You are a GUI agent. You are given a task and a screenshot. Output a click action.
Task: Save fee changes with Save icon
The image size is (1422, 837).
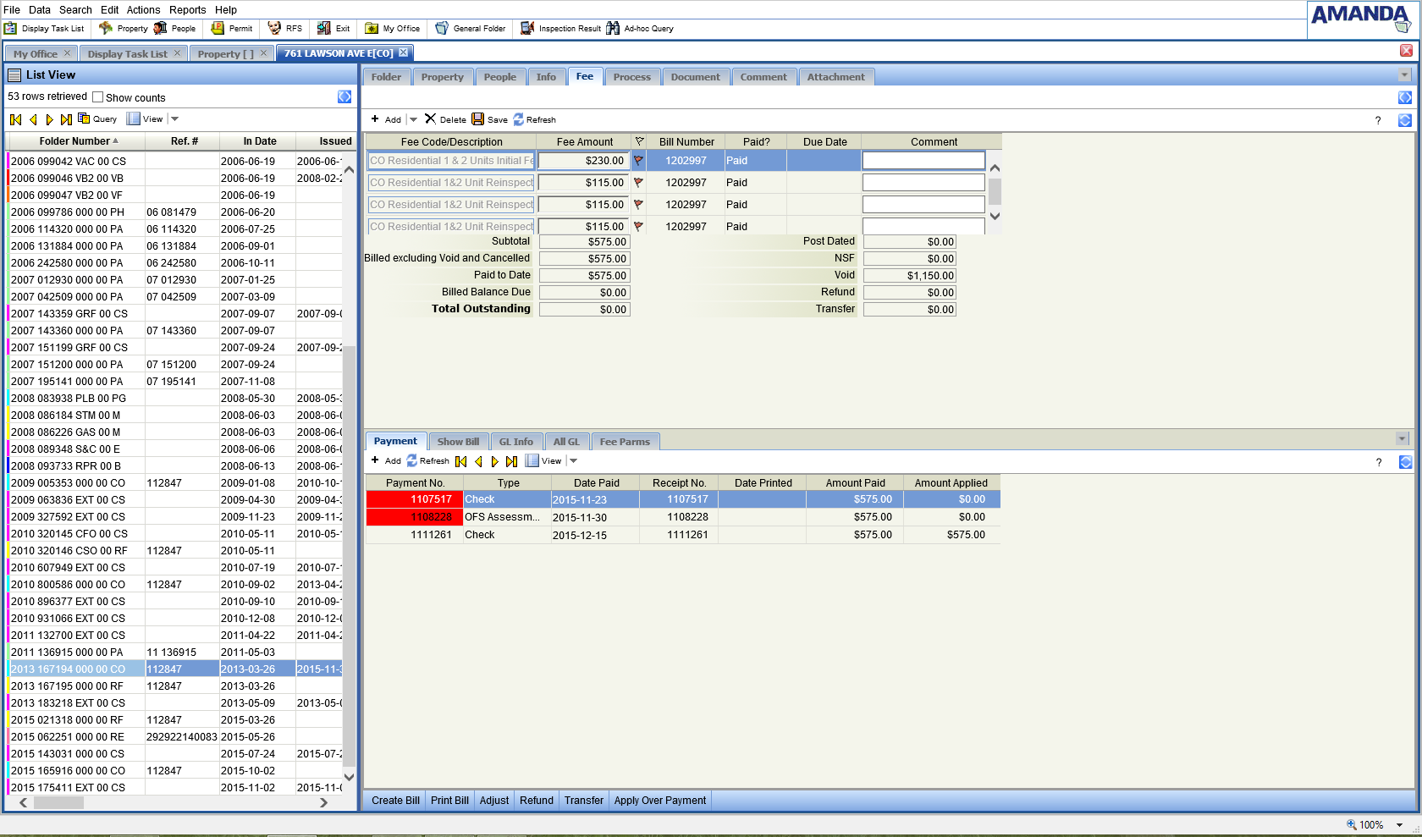tap(478, 119)
